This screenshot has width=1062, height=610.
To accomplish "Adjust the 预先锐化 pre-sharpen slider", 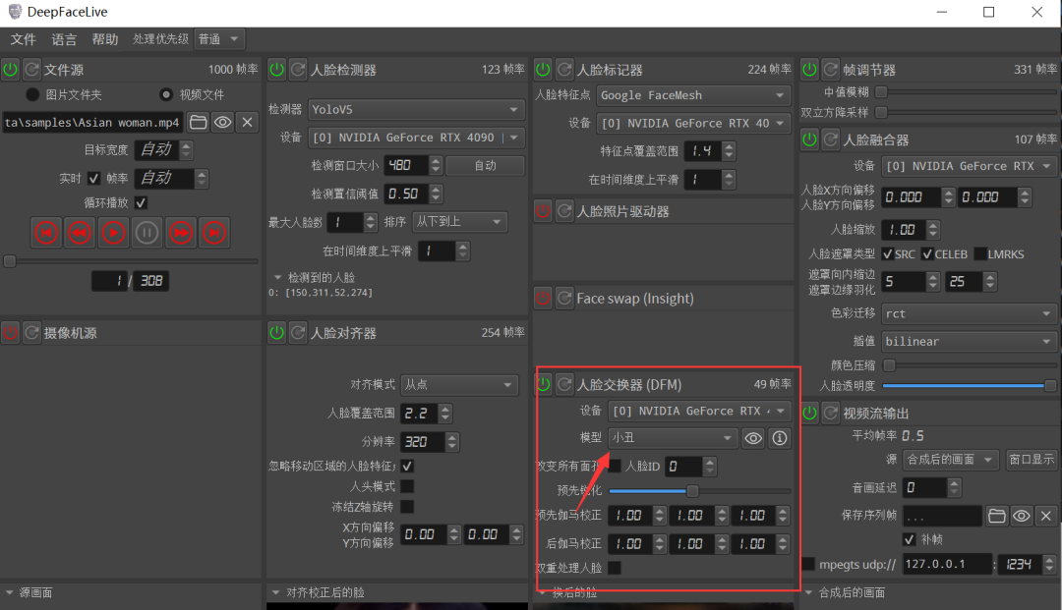I will coord(700,491).
